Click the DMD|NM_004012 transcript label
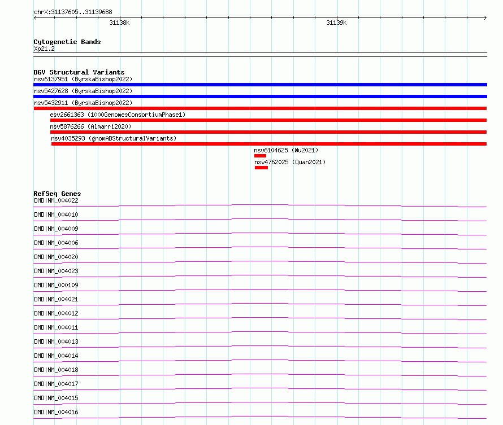 point(56,313)
